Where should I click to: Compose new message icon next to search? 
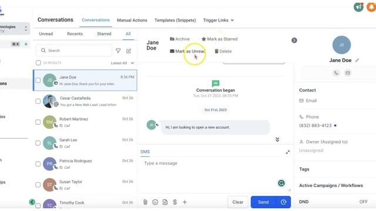tap(129, 51)
